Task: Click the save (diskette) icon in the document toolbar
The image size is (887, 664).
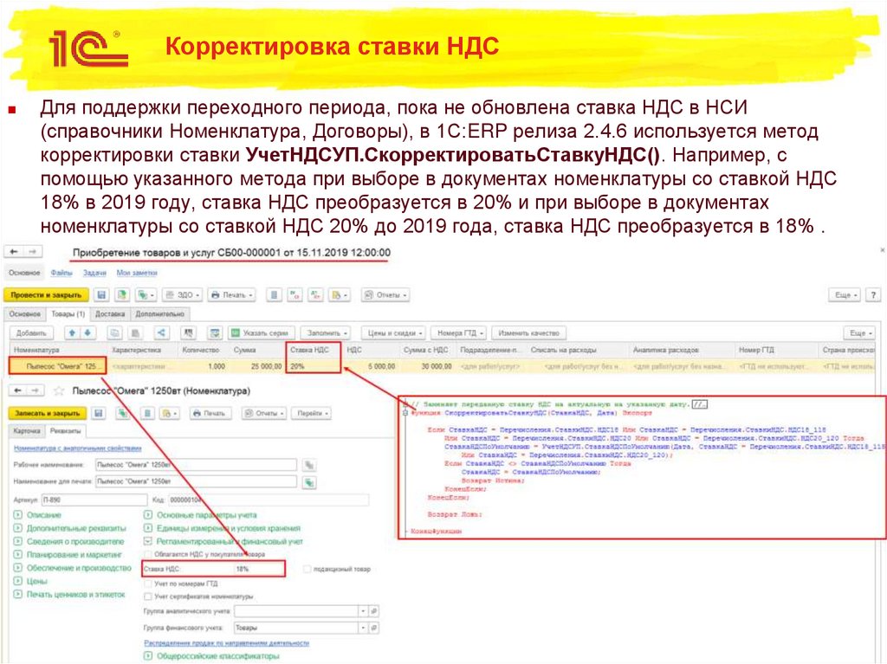Action: tap(102, 294)
